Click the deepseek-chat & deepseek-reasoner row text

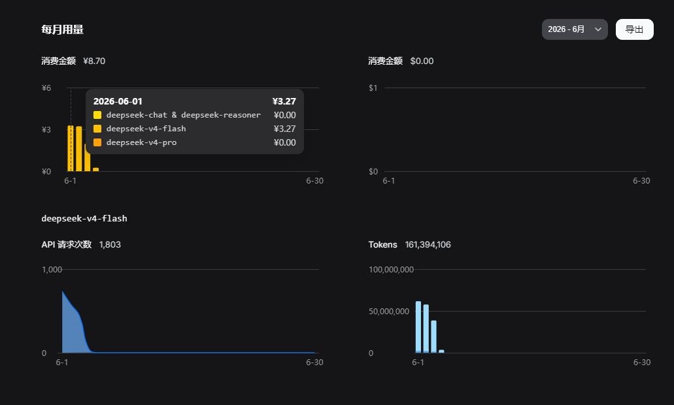point(184,115)
